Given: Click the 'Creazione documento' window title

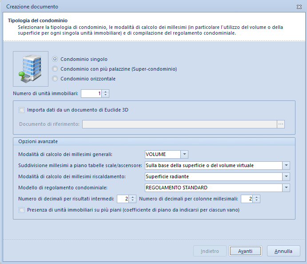Looking at the screenshot, I should click(x=32, y=7).
